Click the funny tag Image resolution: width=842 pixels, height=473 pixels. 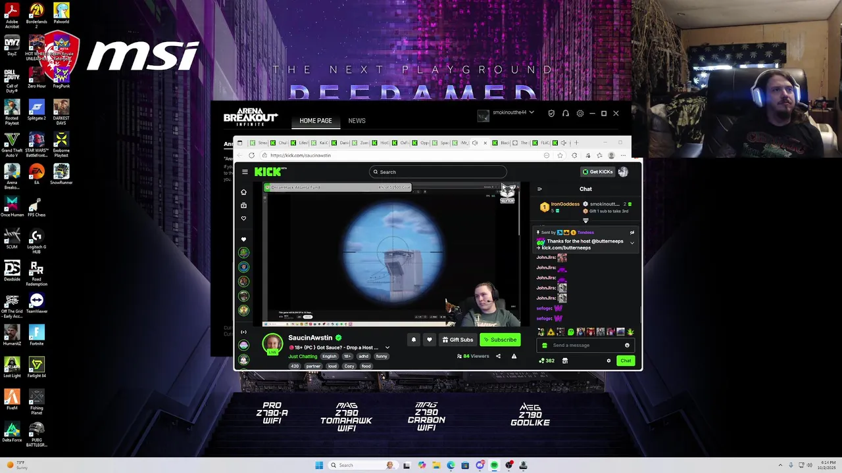pos(382,357)
